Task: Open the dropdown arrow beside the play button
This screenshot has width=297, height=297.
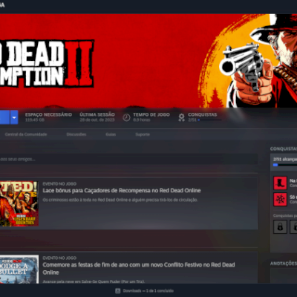Action: click(14, 117)
